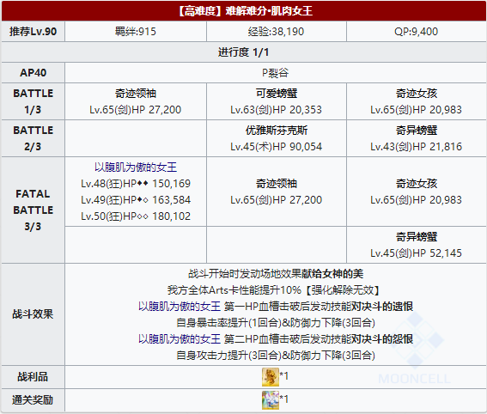487x414 pixels.
Task: Click the QP:9,400 cell
Action: coord(417,32)
